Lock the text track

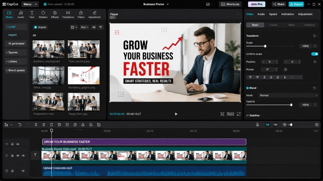[x=12, y=144]
